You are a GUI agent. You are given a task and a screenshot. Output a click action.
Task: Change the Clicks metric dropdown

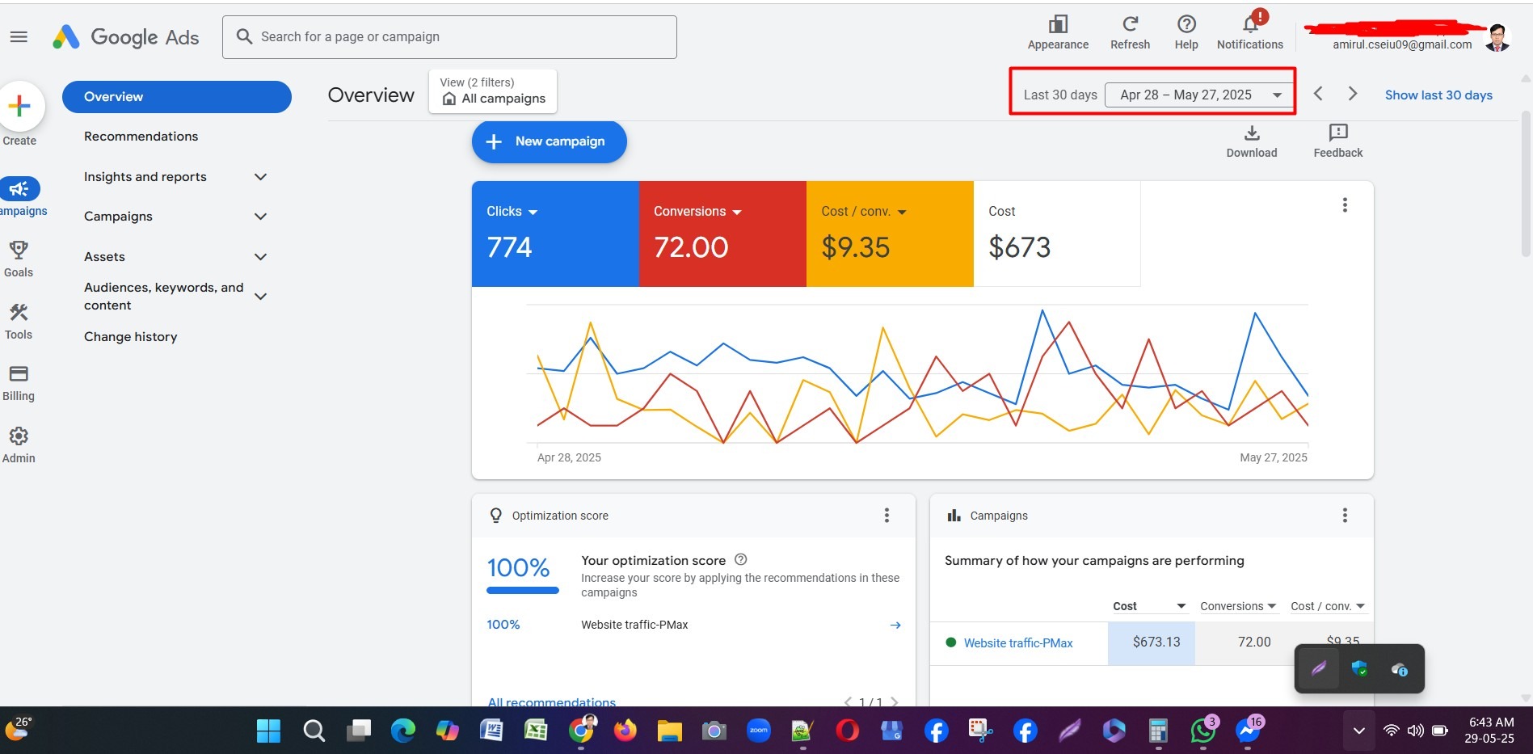pos(512,212)
